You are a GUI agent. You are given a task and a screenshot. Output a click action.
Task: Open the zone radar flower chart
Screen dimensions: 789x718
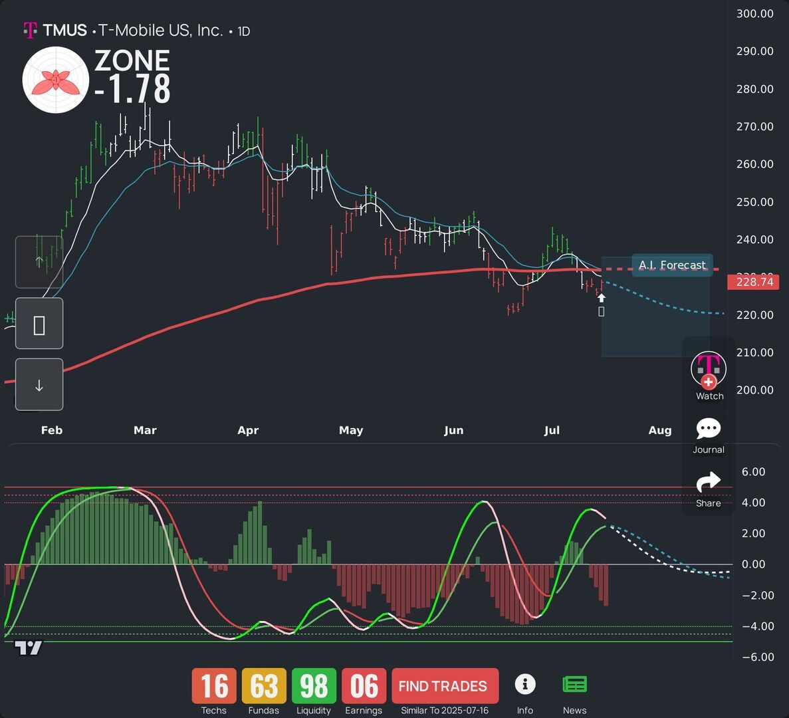click(x=56, y=80)
